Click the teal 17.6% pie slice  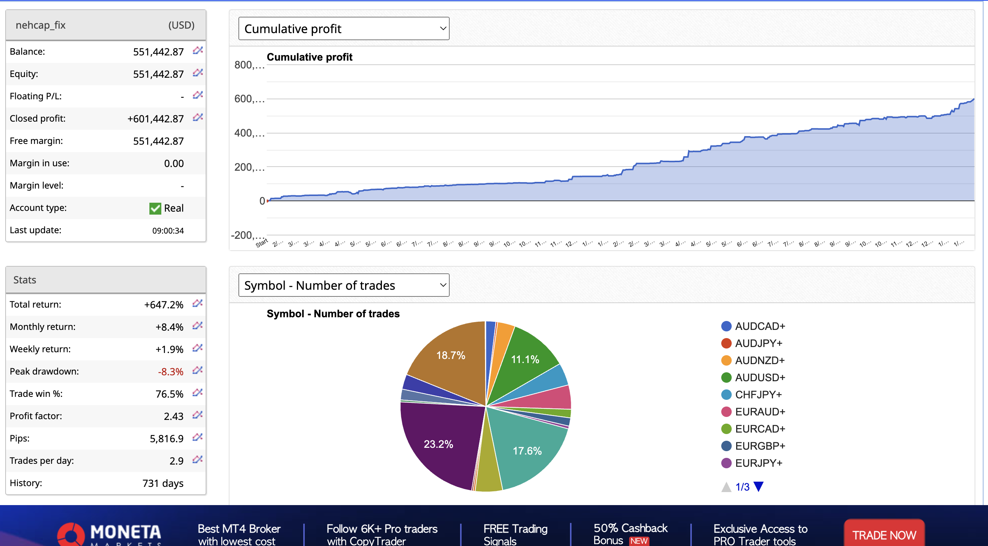(527, 451)
